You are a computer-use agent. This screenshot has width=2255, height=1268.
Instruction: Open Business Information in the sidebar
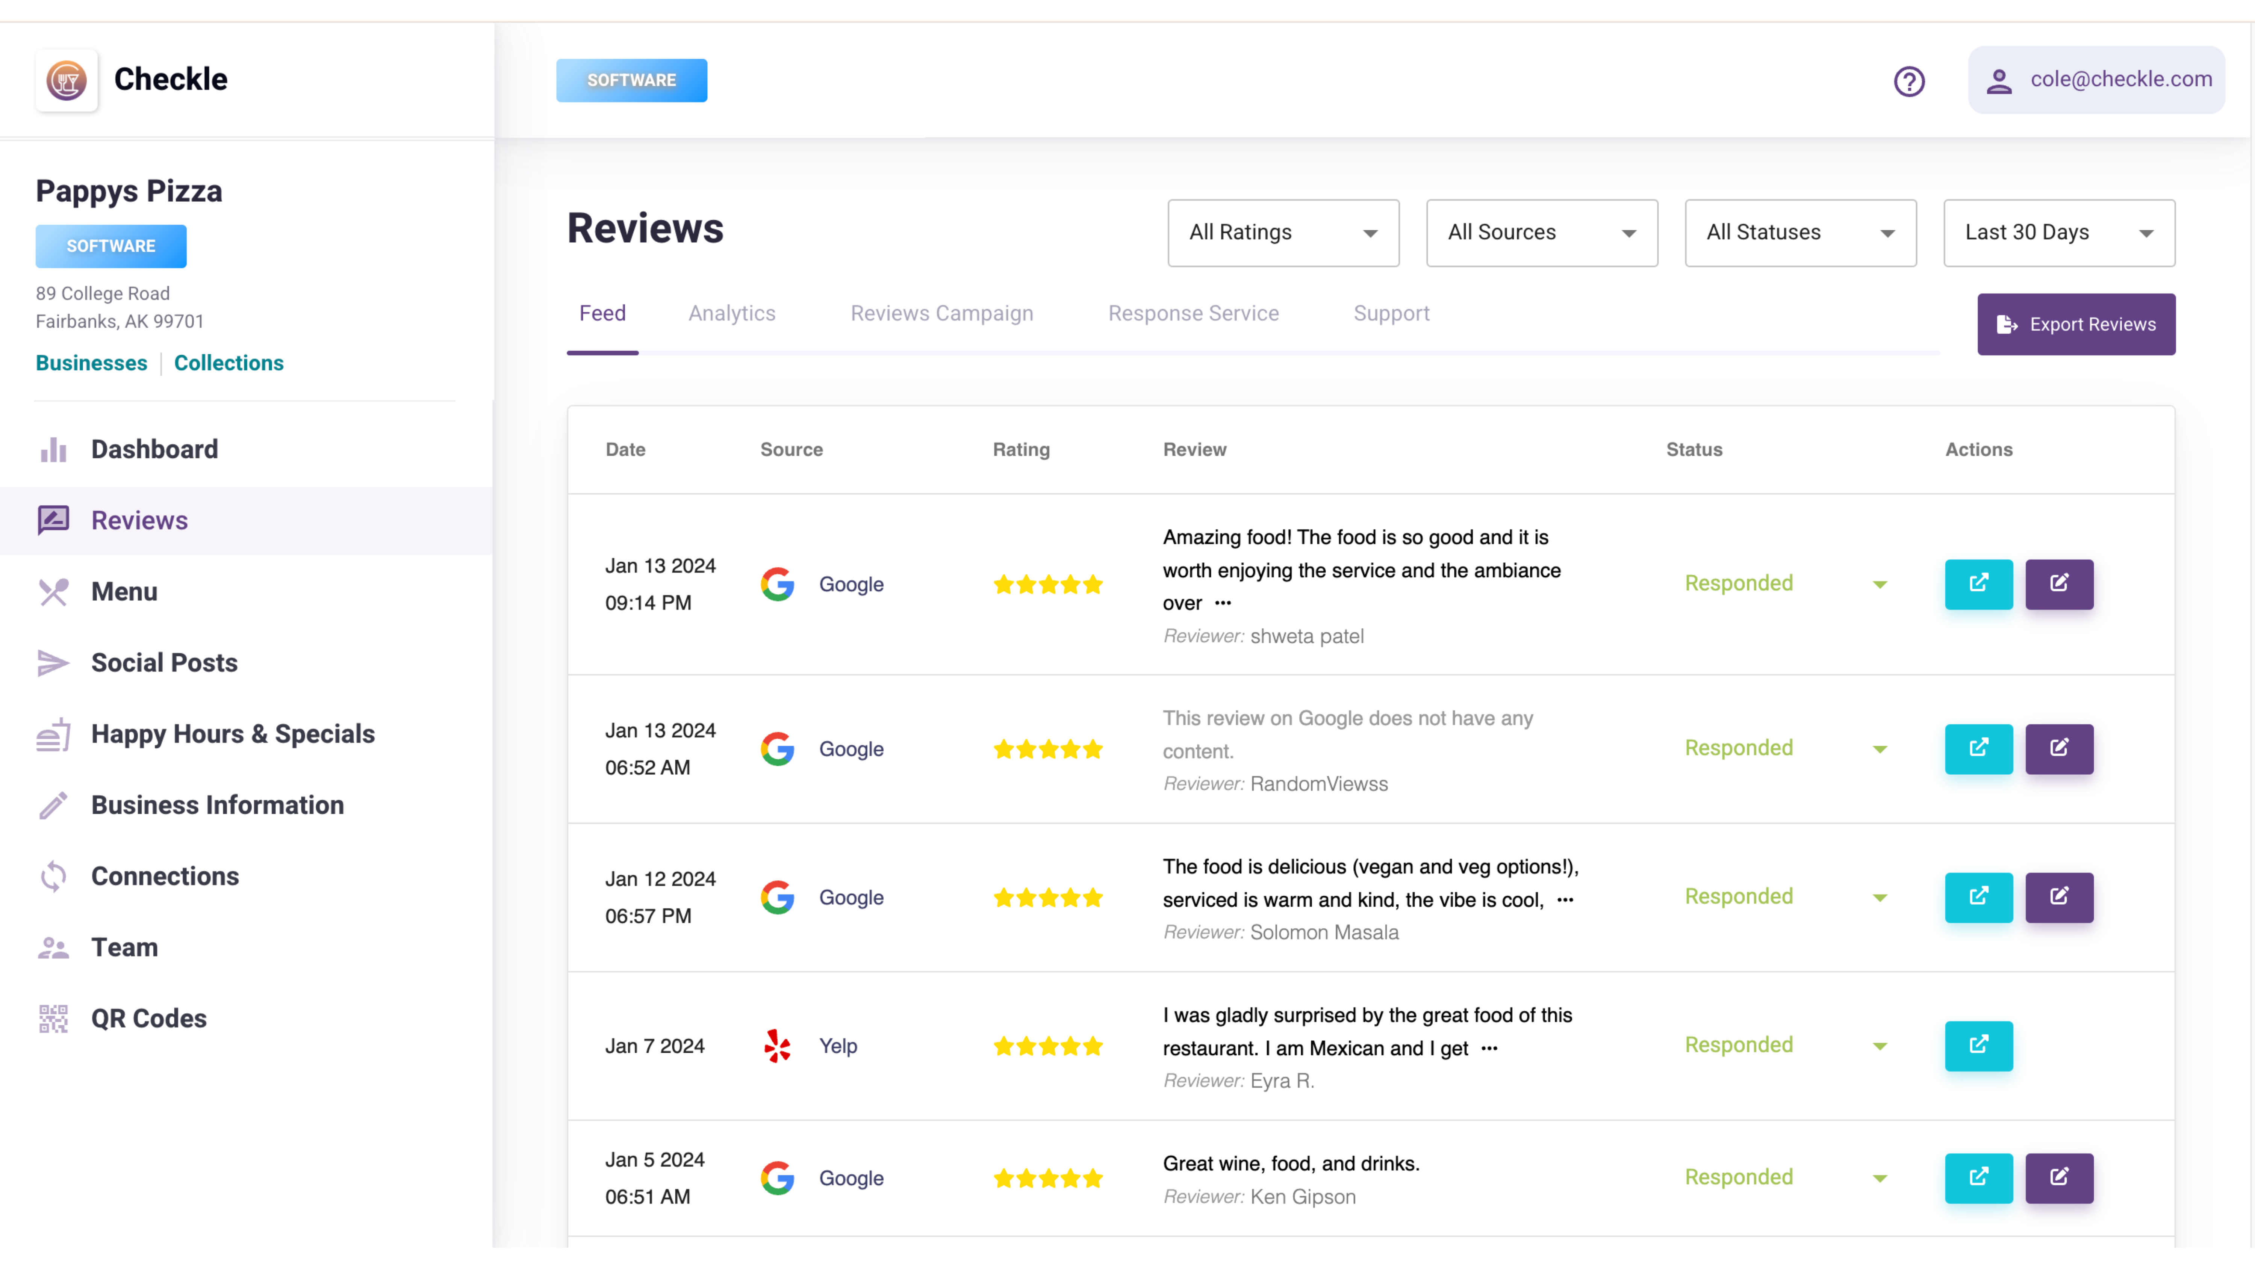click(217, 805)
